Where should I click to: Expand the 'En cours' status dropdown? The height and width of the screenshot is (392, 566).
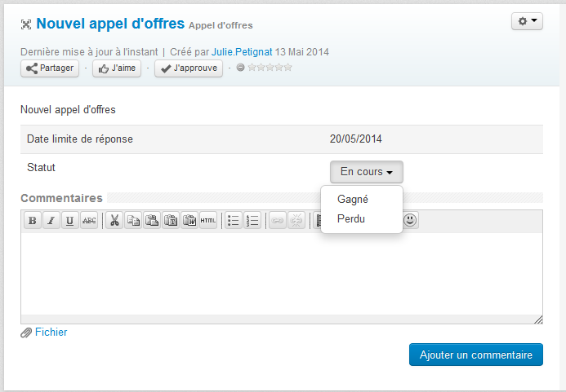point(366,172)
